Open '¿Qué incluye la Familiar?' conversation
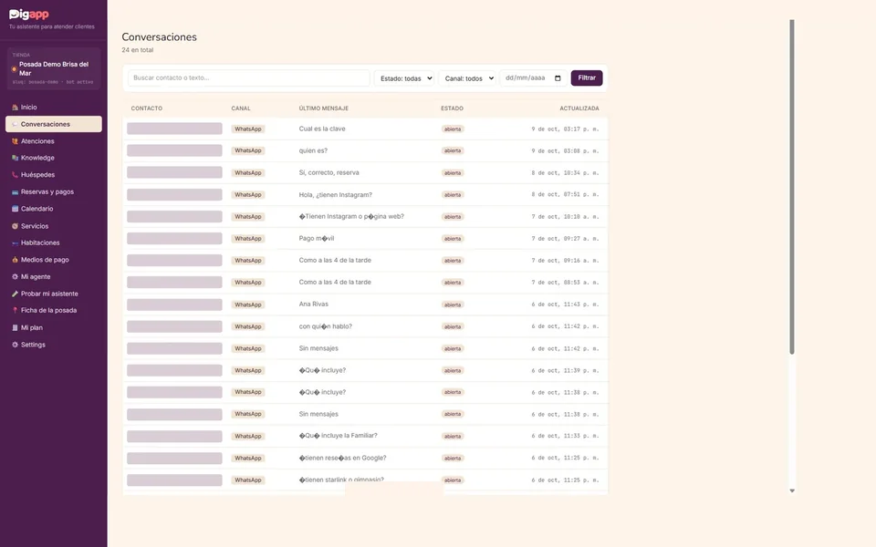The height and width of the screenshot is (547, 876). pyautogui.click(x=365, y=436)
